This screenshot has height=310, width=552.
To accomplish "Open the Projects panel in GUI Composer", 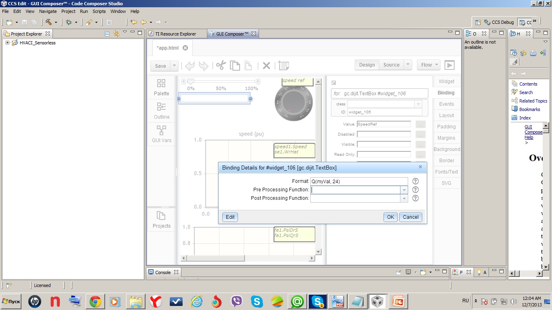I will pos(161,220).
